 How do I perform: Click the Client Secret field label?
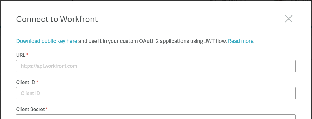[x=30, y=109]
